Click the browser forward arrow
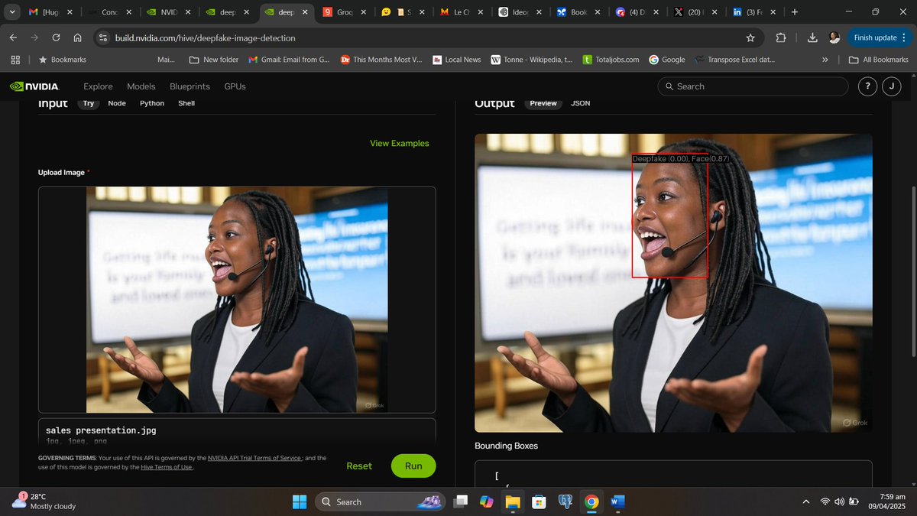 point(34,37)
